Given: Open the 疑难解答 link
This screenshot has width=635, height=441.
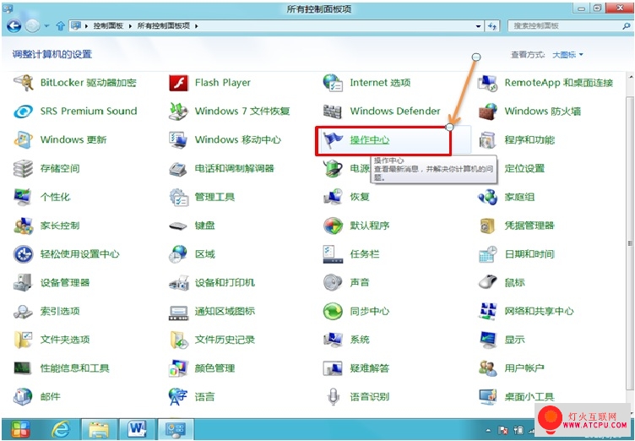Looking at the screenshot, I should (370, 368).
